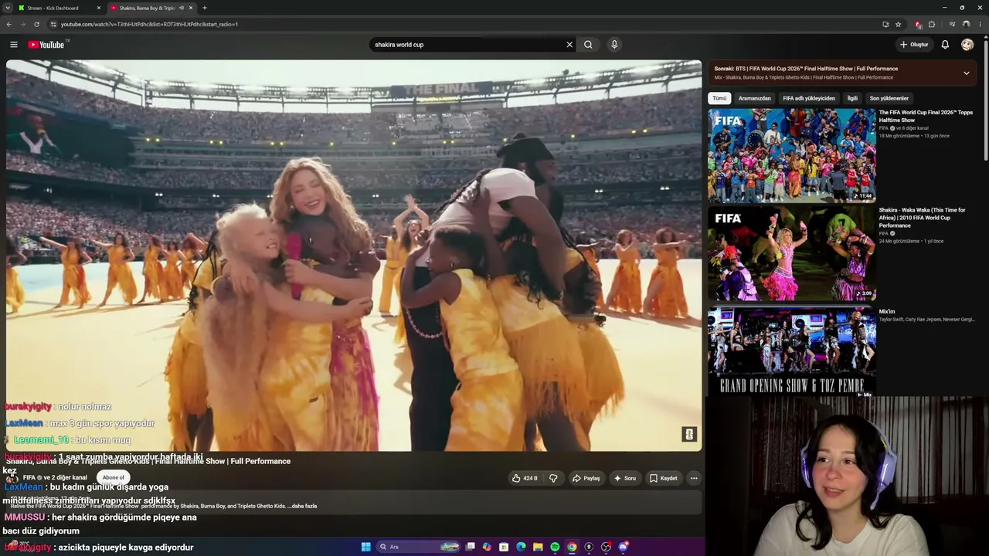This screenshot has height=556, width=989.
Task: Like the video showing 424 B
Action: 525,478
